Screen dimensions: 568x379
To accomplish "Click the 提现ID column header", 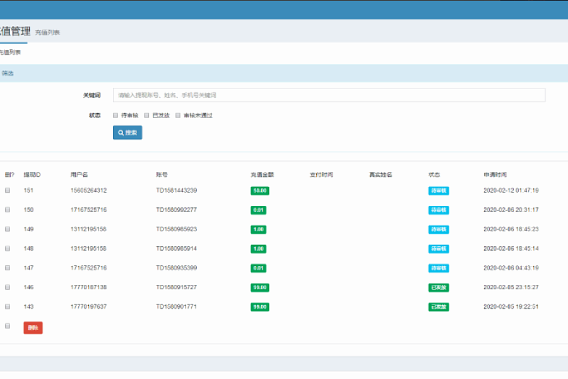I will coord(32,174).
